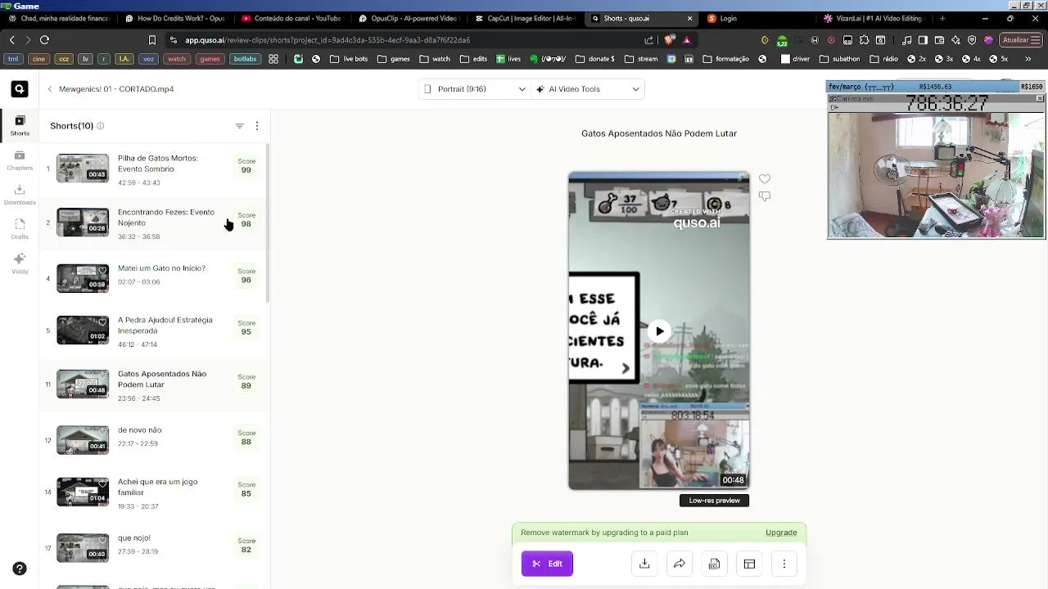Click the watch bookmark button
Image resolution: width=1048 pixels, height=589 pixels.
177,59
